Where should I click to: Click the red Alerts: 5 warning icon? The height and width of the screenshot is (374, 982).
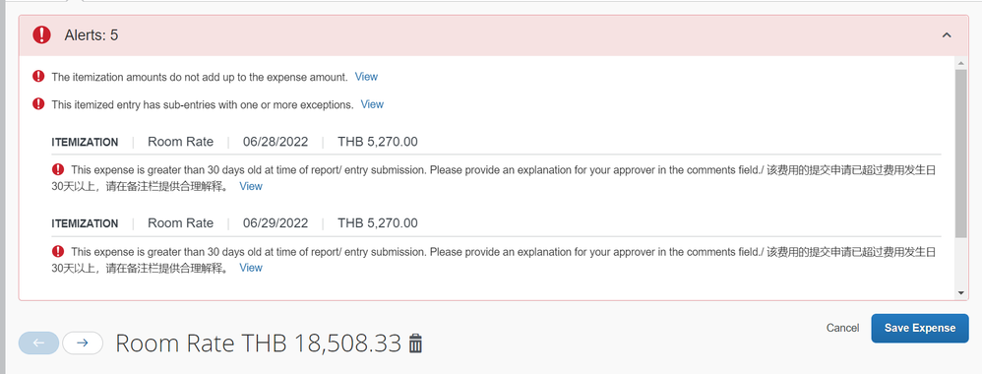click(x=41, y=34)
